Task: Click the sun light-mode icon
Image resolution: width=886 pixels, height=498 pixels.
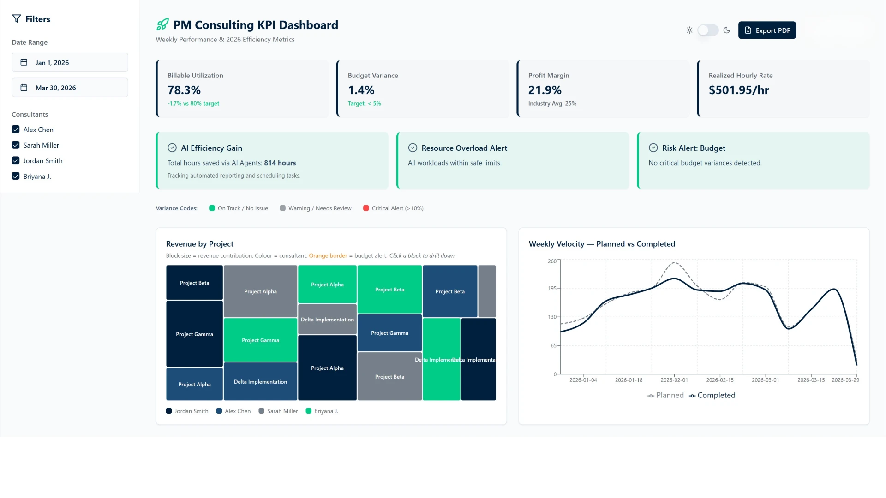Action: [689, 30]
